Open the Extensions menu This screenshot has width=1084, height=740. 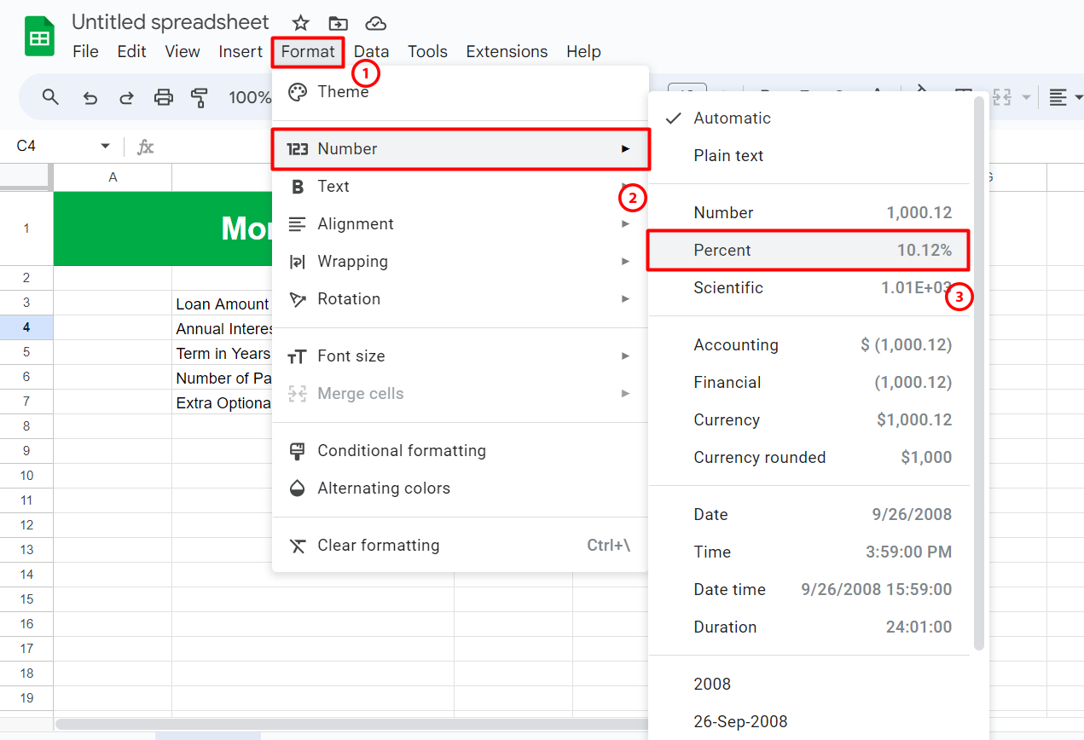point(507,52)
